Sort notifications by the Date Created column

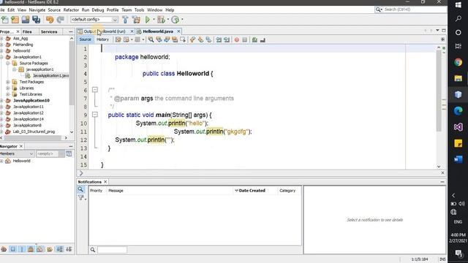click(x=254, y=191)
